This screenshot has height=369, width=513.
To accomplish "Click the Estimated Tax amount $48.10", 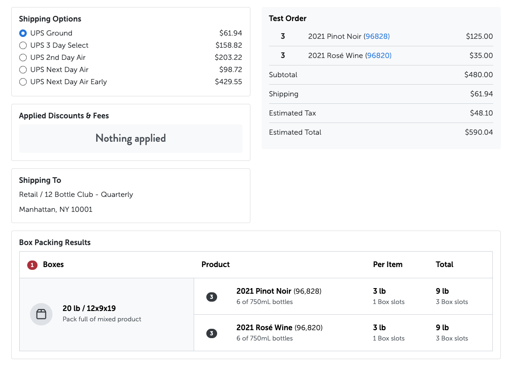I will (x=481, y=113).
